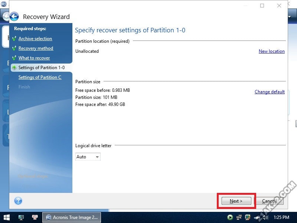Open the Windows Start menu
The image size is (297, 223).
click(x=6, y=217)
